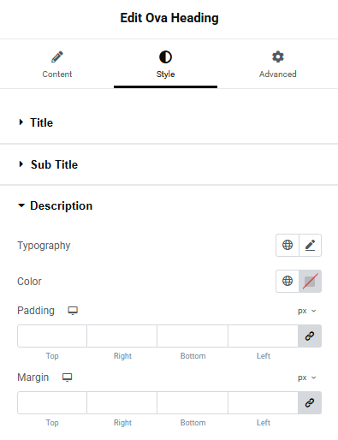Click the Margin responsive desktop device icon
This screenshot has height=440, width=338.
coord(68,378)
